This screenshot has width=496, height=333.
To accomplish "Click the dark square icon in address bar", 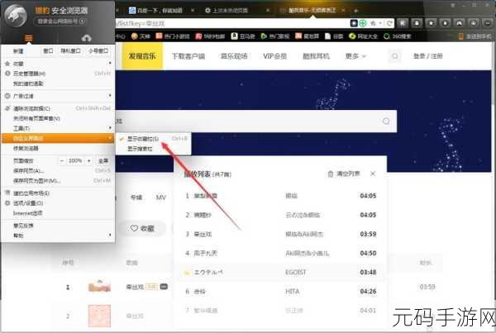I will click(354, 23).
